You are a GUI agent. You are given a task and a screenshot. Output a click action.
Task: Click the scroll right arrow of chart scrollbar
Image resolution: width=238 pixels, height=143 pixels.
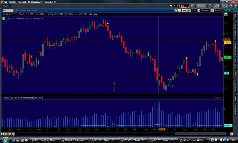[228, 134]
